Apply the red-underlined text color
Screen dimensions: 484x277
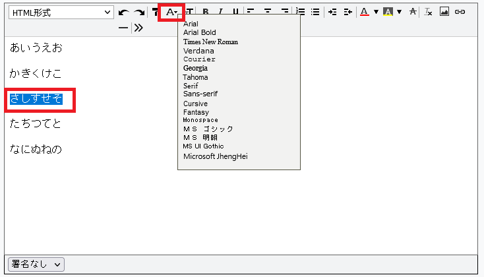click(365, 12)
